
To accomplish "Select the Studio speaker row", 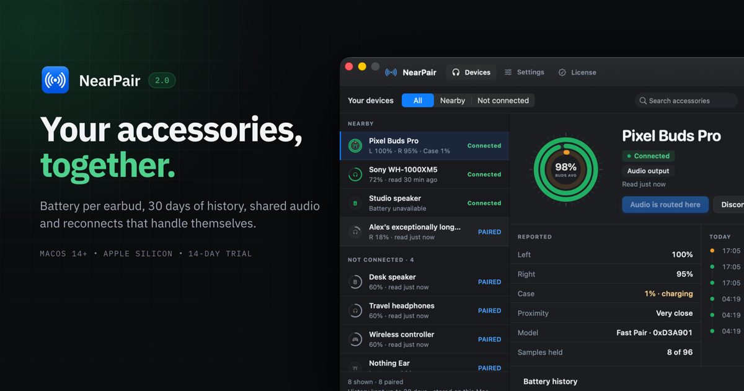I will point(425,203).
